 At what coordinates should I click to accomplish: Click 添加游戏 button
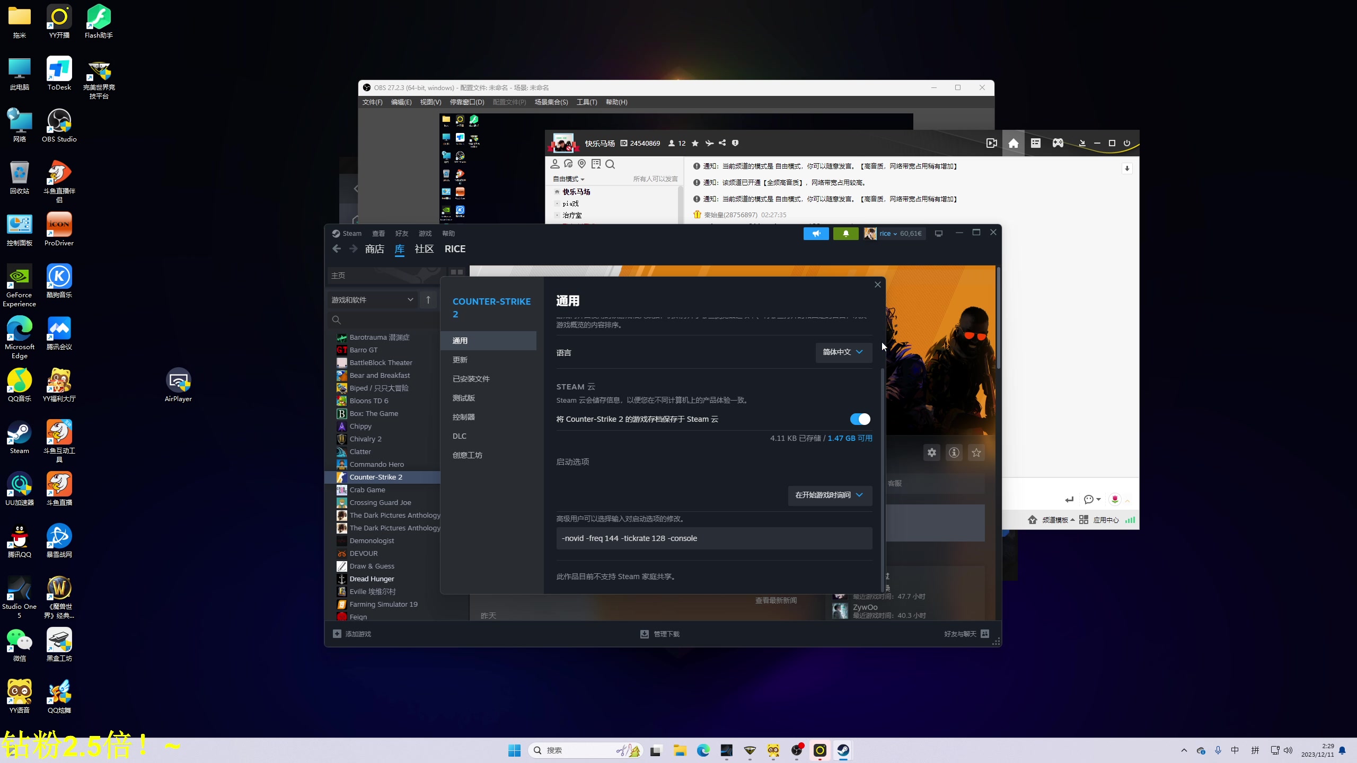pos(352,634)
